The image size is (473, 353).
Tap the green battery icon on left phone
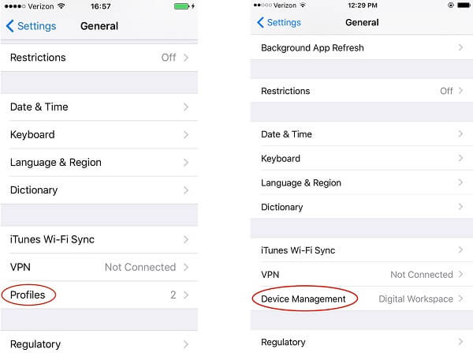click(x=182, y=6)
